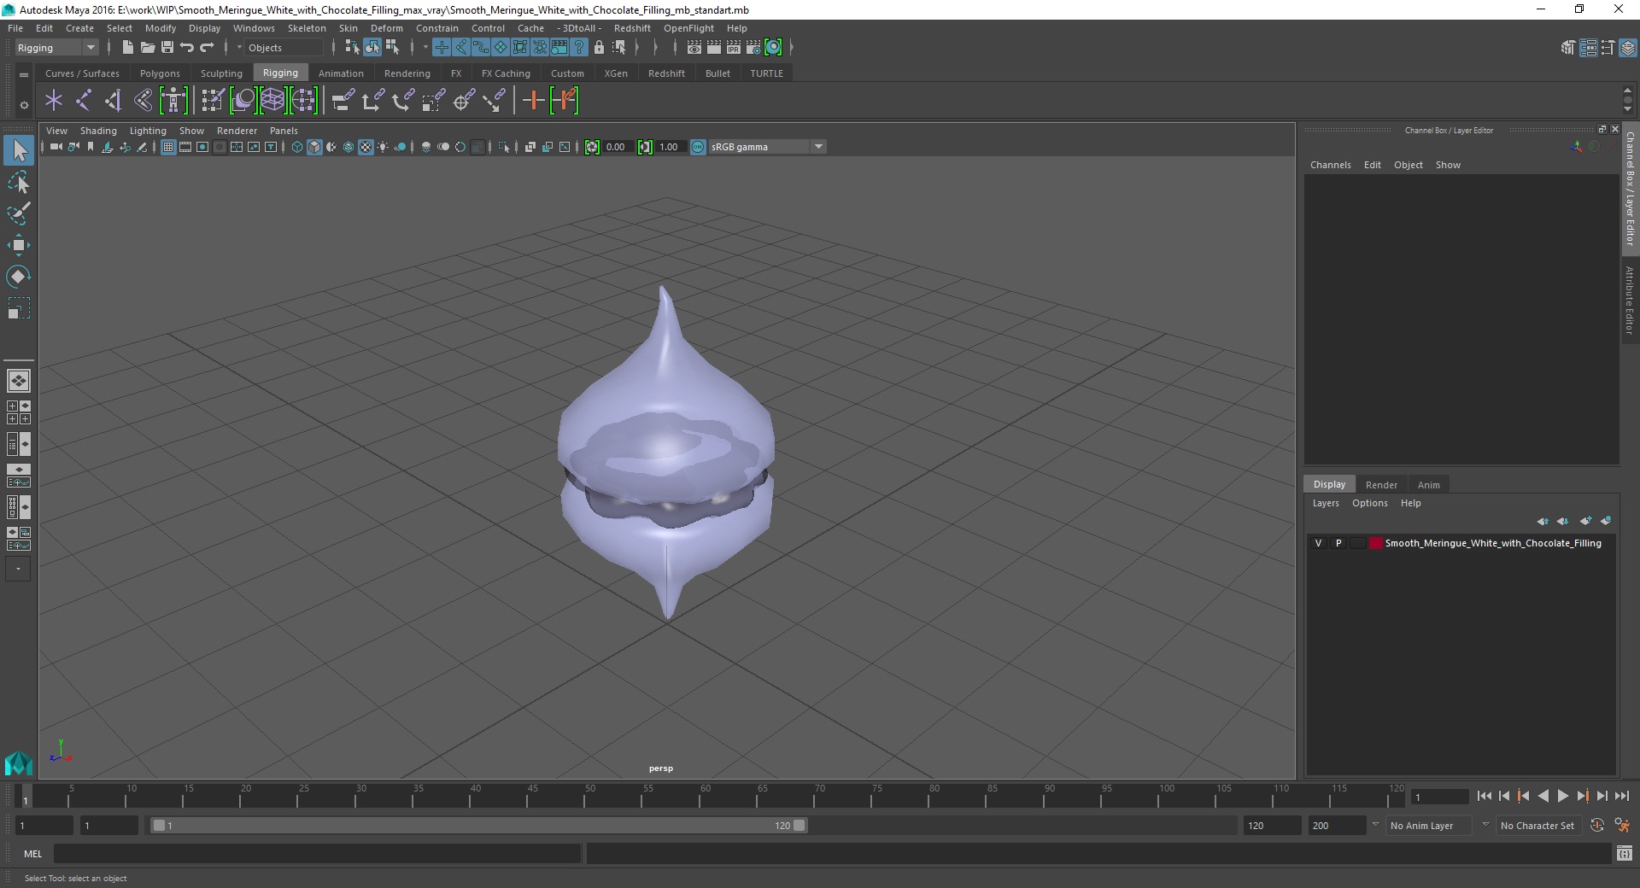Open the Channels menu in Channel Box
The image size is (1640, 888).
(x=1330, y=165)
